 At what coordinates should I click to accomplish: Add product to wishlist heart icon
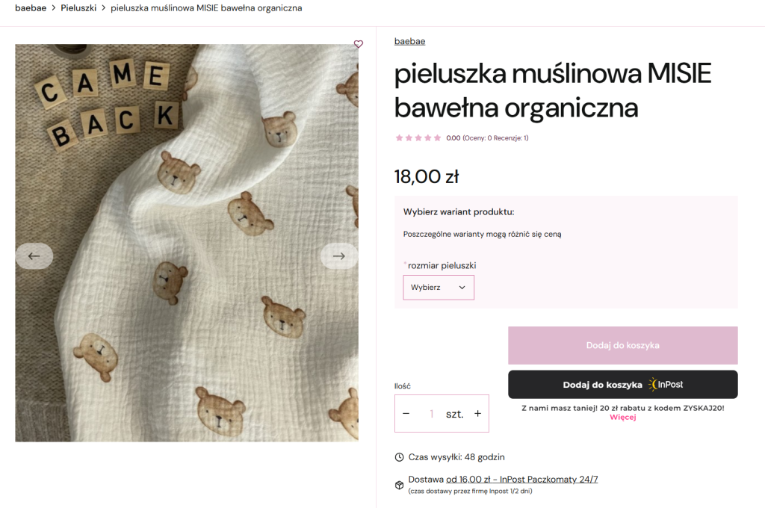coord(359,44)
